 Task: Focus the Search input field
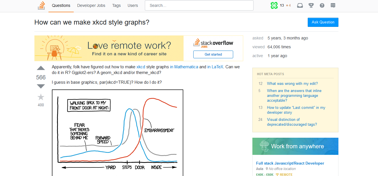click(199, 5)
